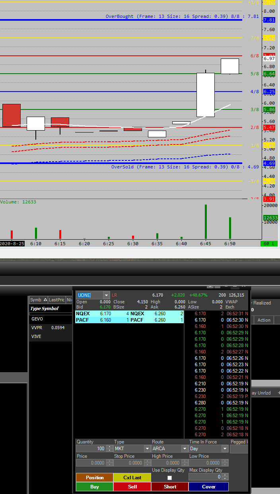Screen dimensions: 280x494
Task: Click the 6:50 green volume bar
Action: coord(230,228)
